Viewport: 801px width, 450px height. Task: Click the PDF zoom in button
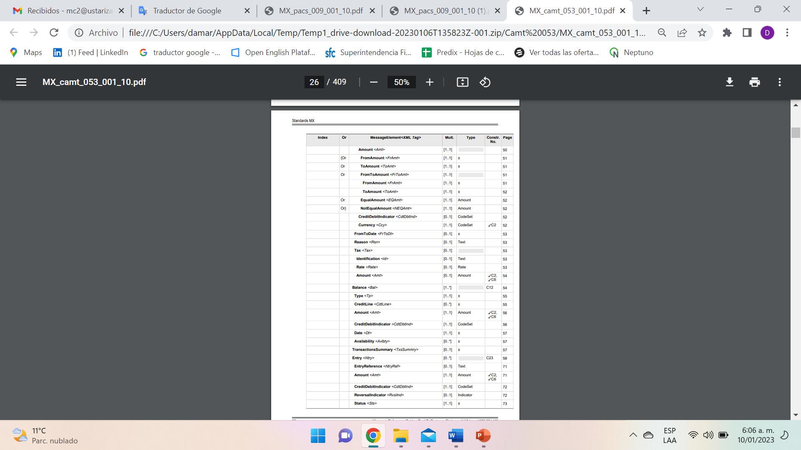coord(429,82)
